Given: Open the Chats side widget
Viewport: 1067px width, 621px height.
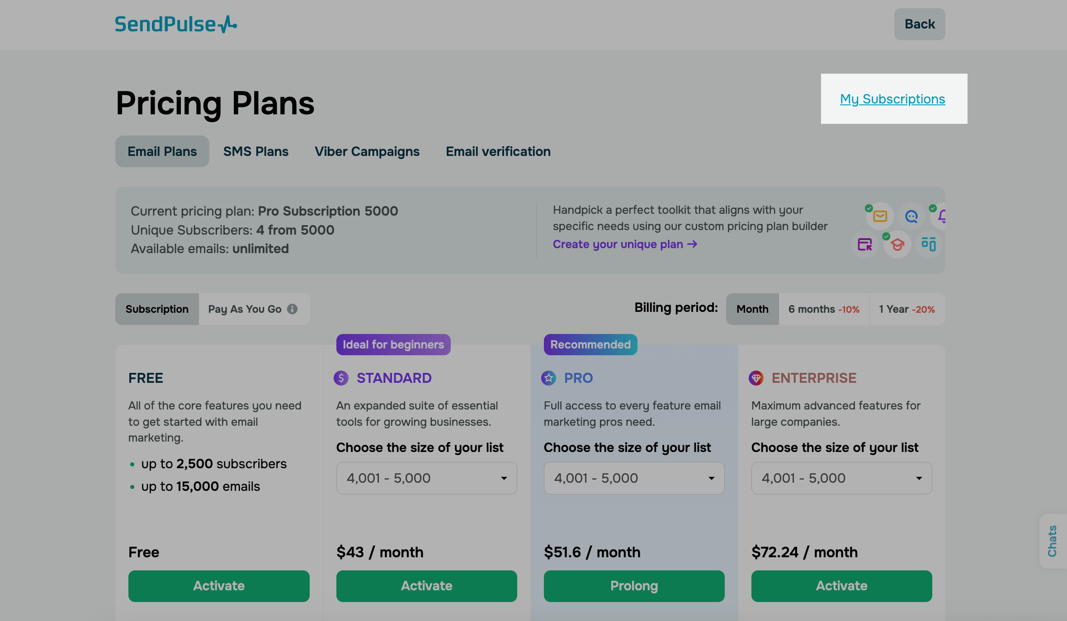Looking at the screenshot, I should pos(1053,541).
